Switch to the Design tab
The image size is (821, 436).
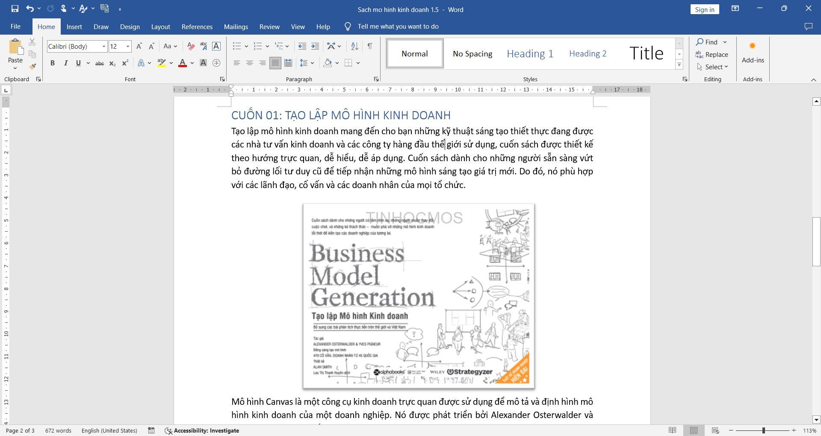point(130,27)
